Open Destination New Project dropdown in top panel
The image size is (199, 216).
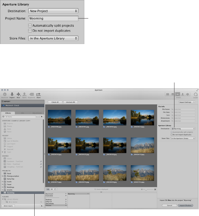click(x=53, y=11)
